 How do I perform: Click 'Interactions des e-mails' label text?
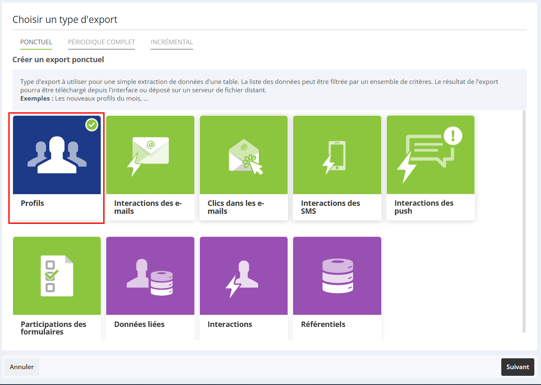pos(148,207)
